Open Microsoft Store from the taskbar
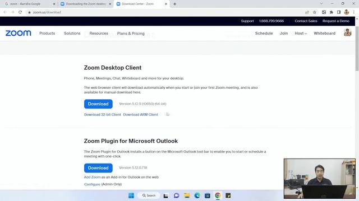The image size is (359, 201). [208, 195]
